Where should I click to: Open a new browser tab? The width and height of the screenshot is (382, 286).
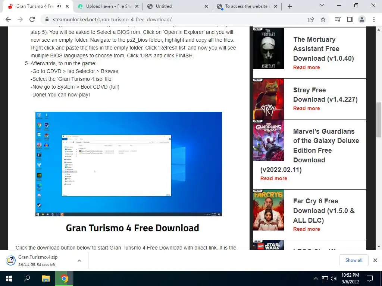289,6
